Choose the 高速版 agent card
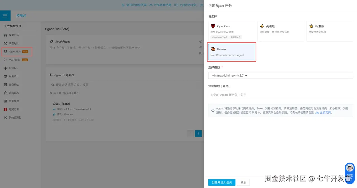This screenshot has height=188, width=357. 280,31
